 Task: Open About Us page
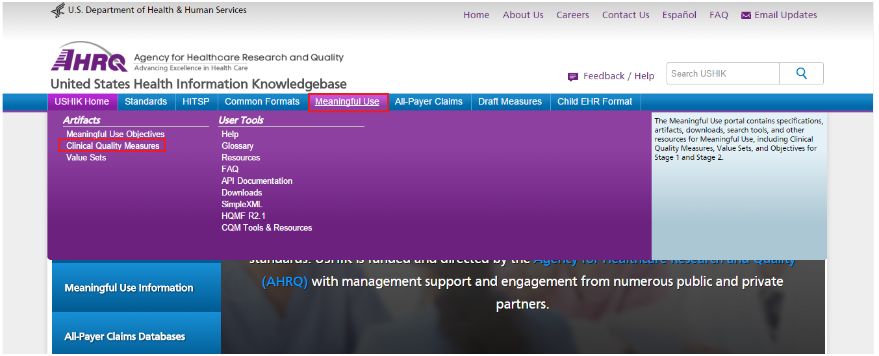(523, 15)
